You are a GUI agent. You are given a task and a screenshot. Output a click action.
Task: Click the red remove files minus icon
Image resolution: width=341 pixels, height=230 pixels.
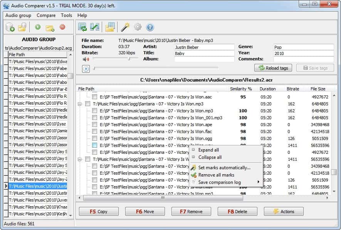point(62,27)
